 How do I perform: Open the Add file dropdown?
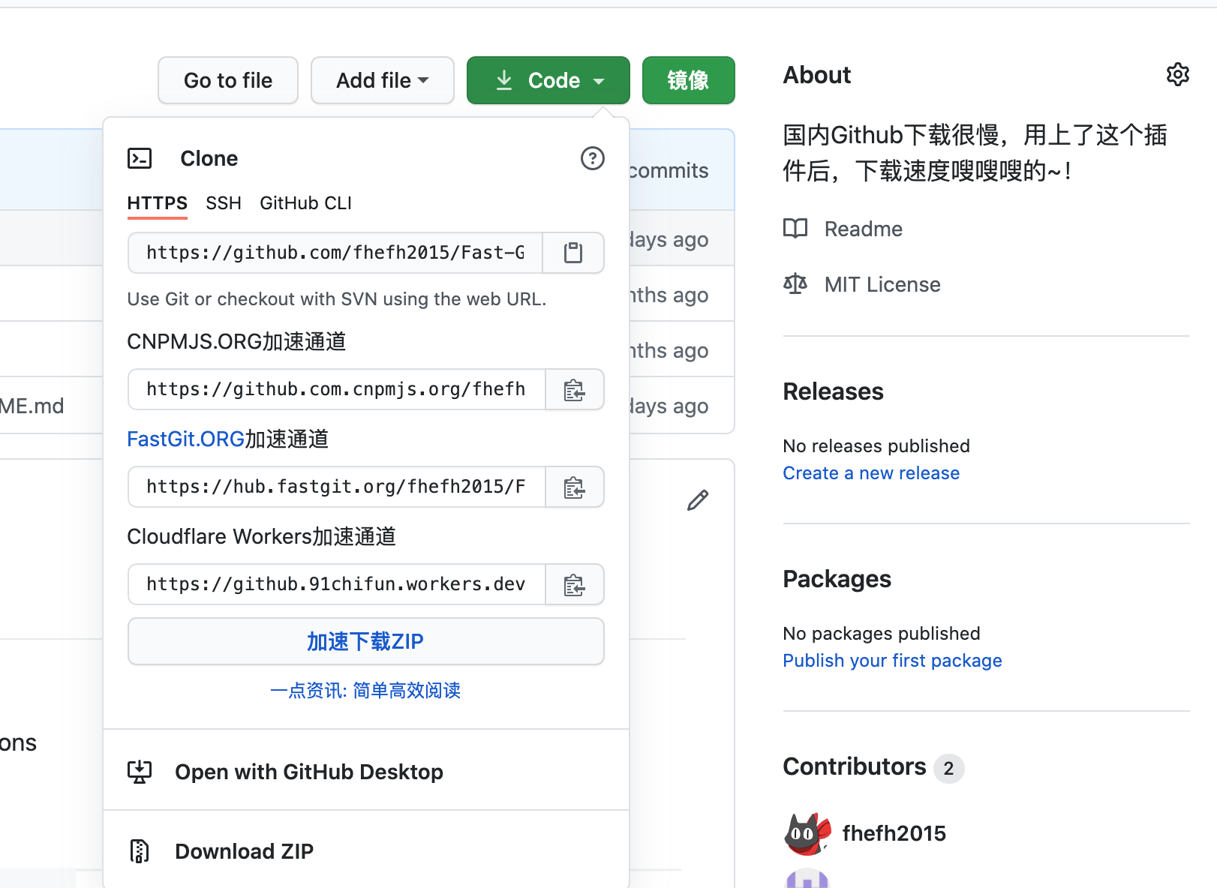[382, 80]
